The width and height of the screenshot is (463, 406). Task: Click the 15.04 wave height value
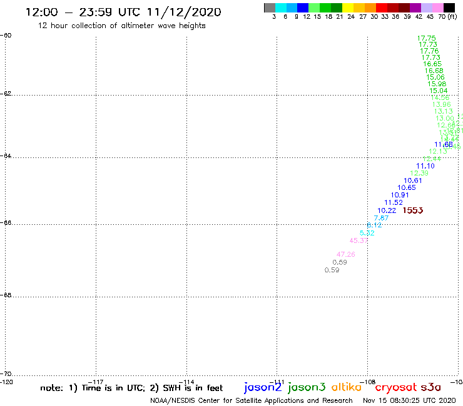tap(438, 91)
